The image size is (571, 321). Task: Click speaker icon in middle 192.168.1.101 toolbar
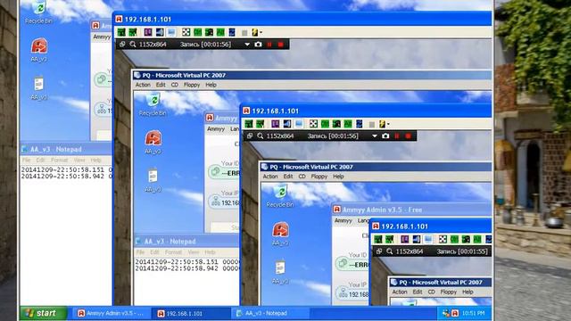click(287, 124)
